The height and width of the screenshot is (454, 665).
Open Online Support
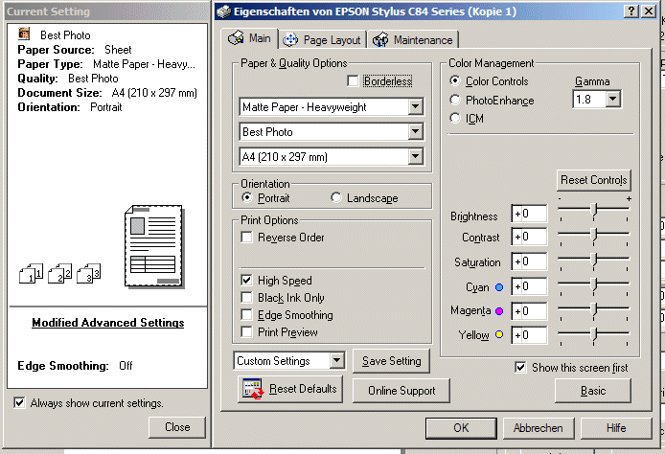tap(401, 391)
